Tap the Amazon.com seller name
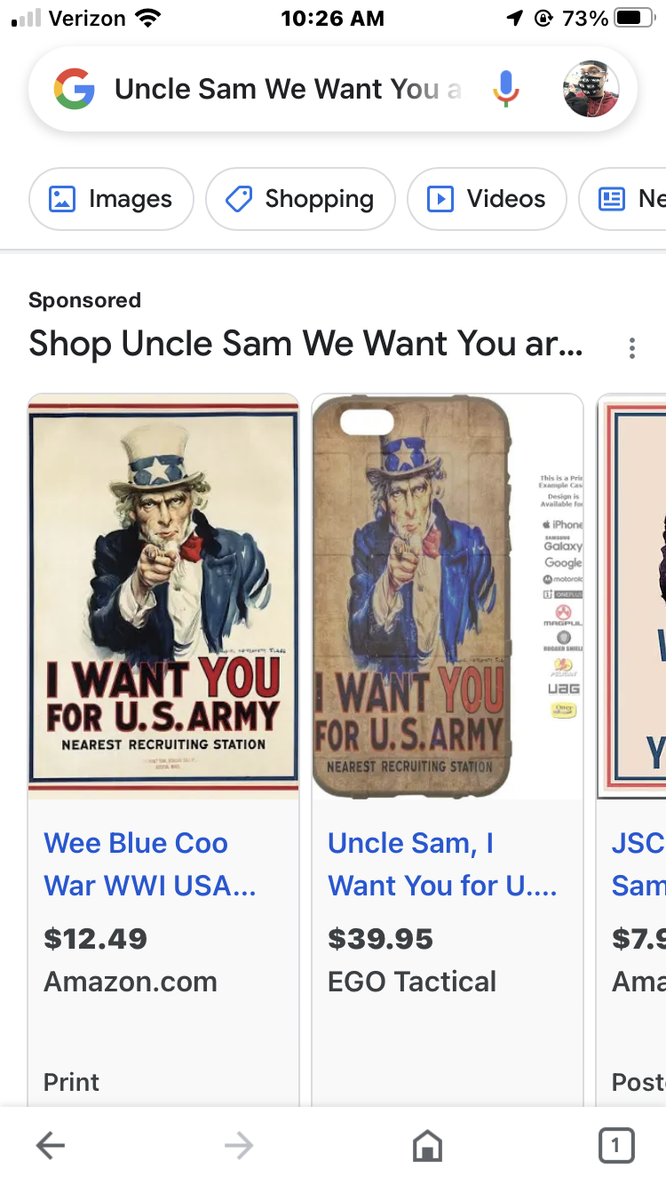This screenshot has width=666, height=1185. click(x=131, y=982)
